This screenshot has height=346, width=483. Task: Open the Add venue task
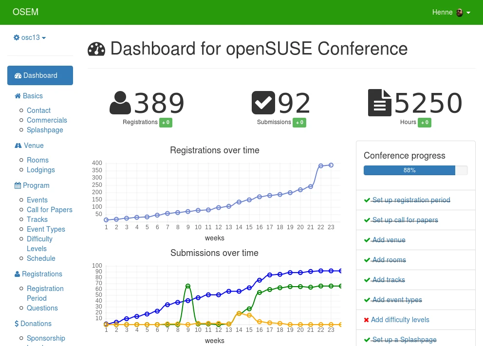coord(389,240)
